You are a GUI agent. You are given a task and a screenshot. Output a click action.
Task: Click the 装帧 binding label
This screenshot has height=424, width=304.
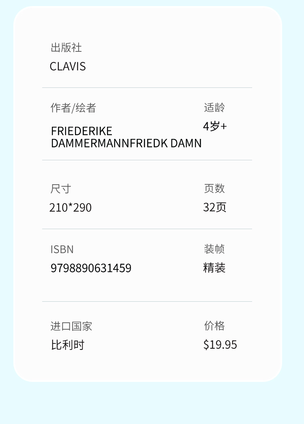(214, 249)
